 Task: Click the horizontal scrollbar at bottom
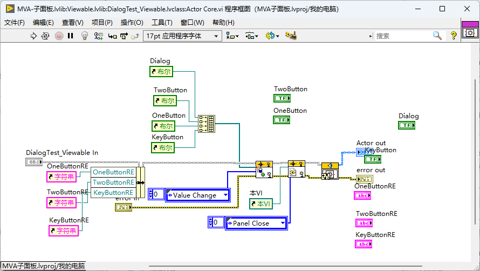(x=285, y=266)
